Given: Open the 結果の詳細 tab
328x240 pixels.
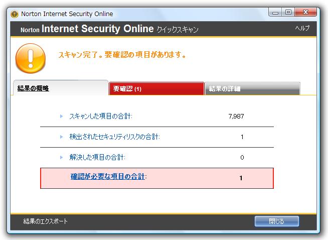Looking at the screenshot, I should [252, 88].
